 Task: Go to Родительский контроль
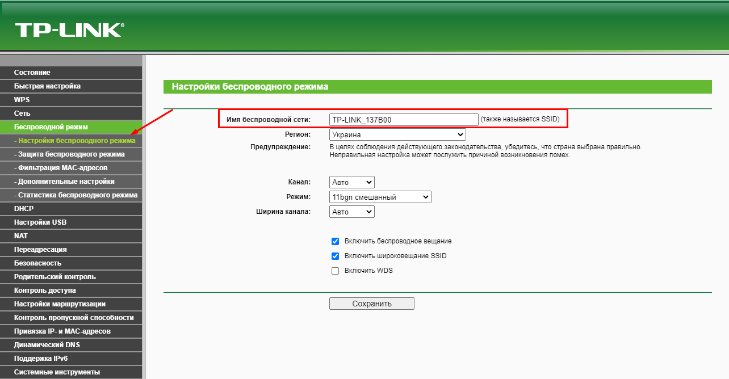coord(71,277)
